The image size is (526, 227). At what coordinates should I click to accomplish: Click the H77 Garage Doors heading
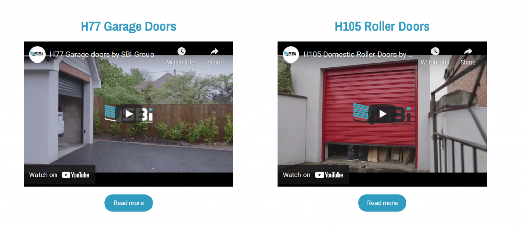click(128, 26)
